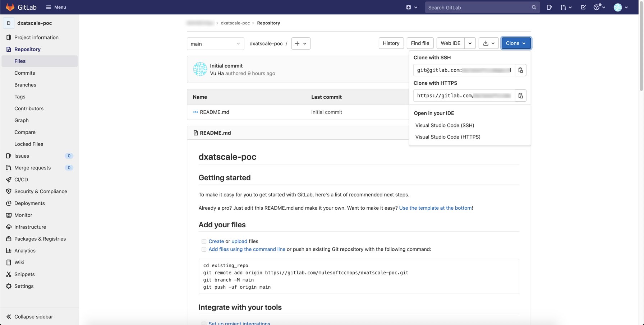This screenshot has height=325, width=644.
Task: Click the page vertical scrollbar
Action: [641, 47]
